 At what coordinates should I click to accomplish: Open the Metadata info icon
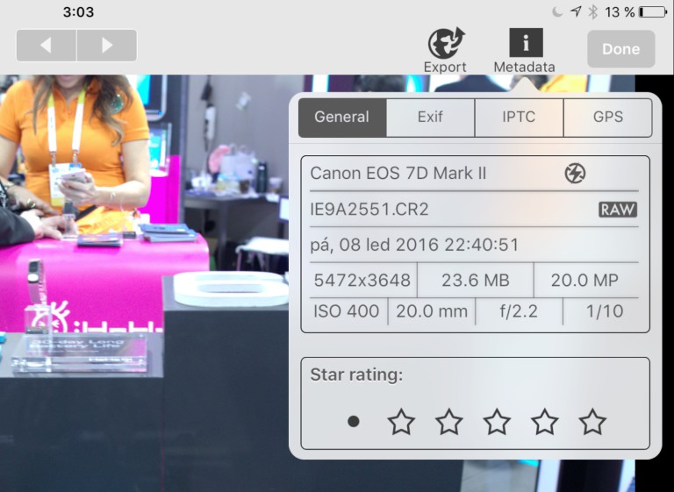[x=526, y=43]
